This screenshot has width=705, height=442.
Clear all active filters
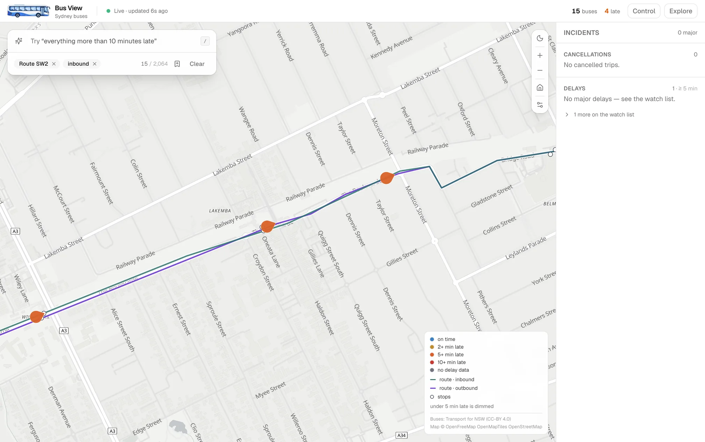[x=197, y=64]
